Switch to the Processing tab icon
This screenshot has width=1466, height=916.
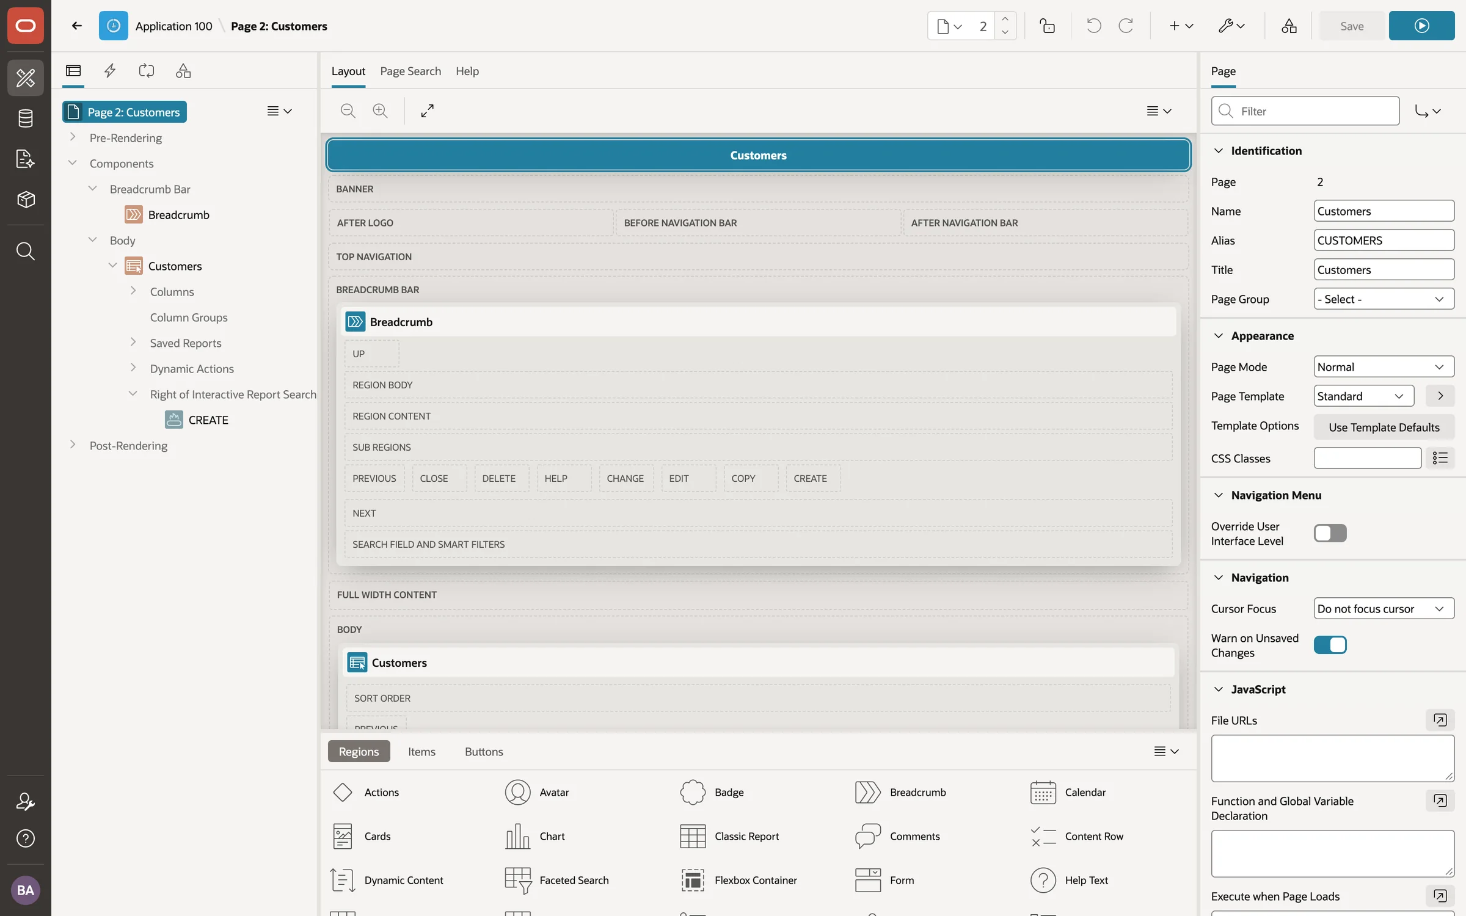coord(147,71)
